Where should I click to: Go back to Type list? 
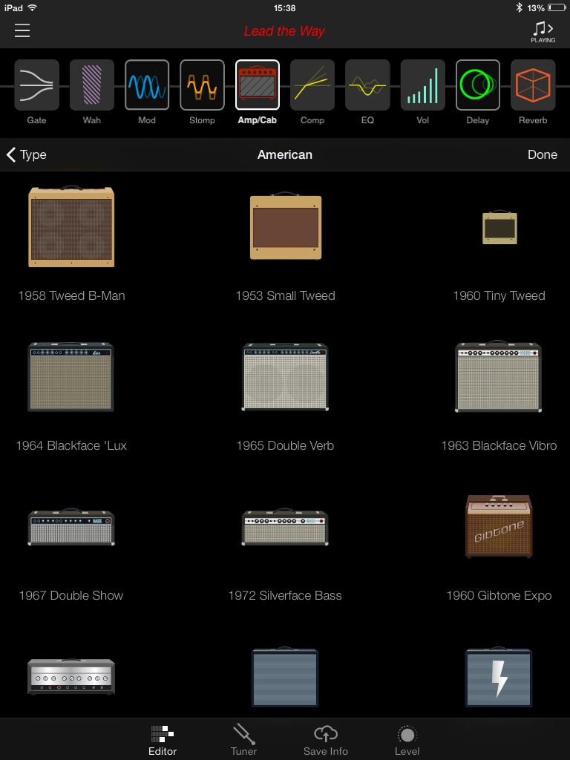pyautogui.click(x=26, y=154)
